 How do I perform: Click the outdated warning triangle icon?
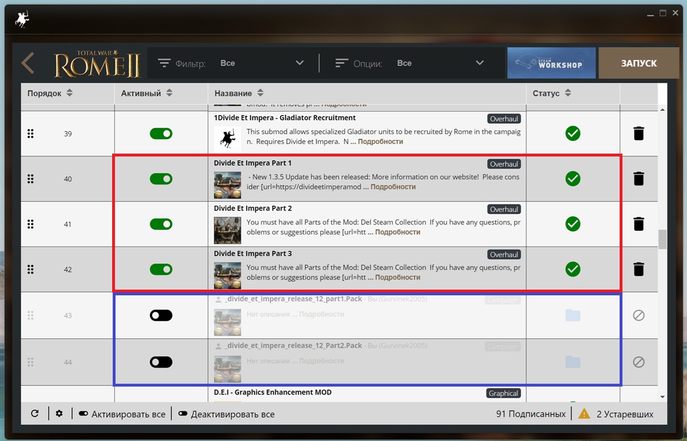[584, 414]
